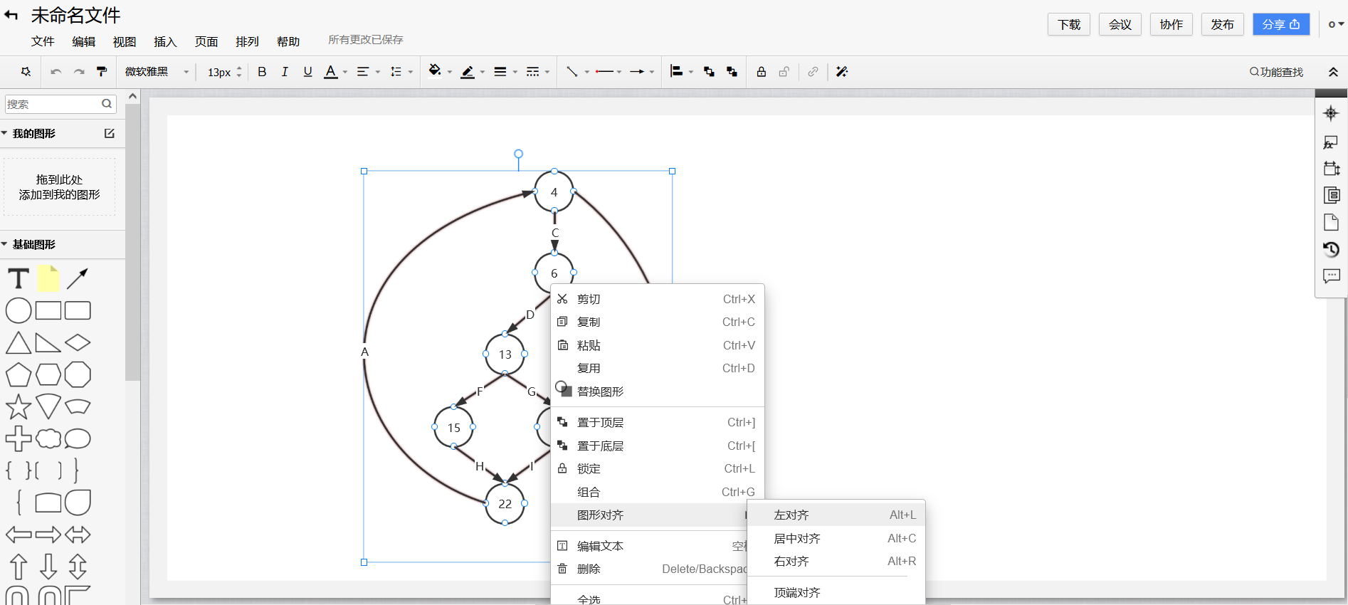Click the magic wand beautify icon
Viewport: 1348px width, 605px height.
pyautogui.click(x=842, y=71)
